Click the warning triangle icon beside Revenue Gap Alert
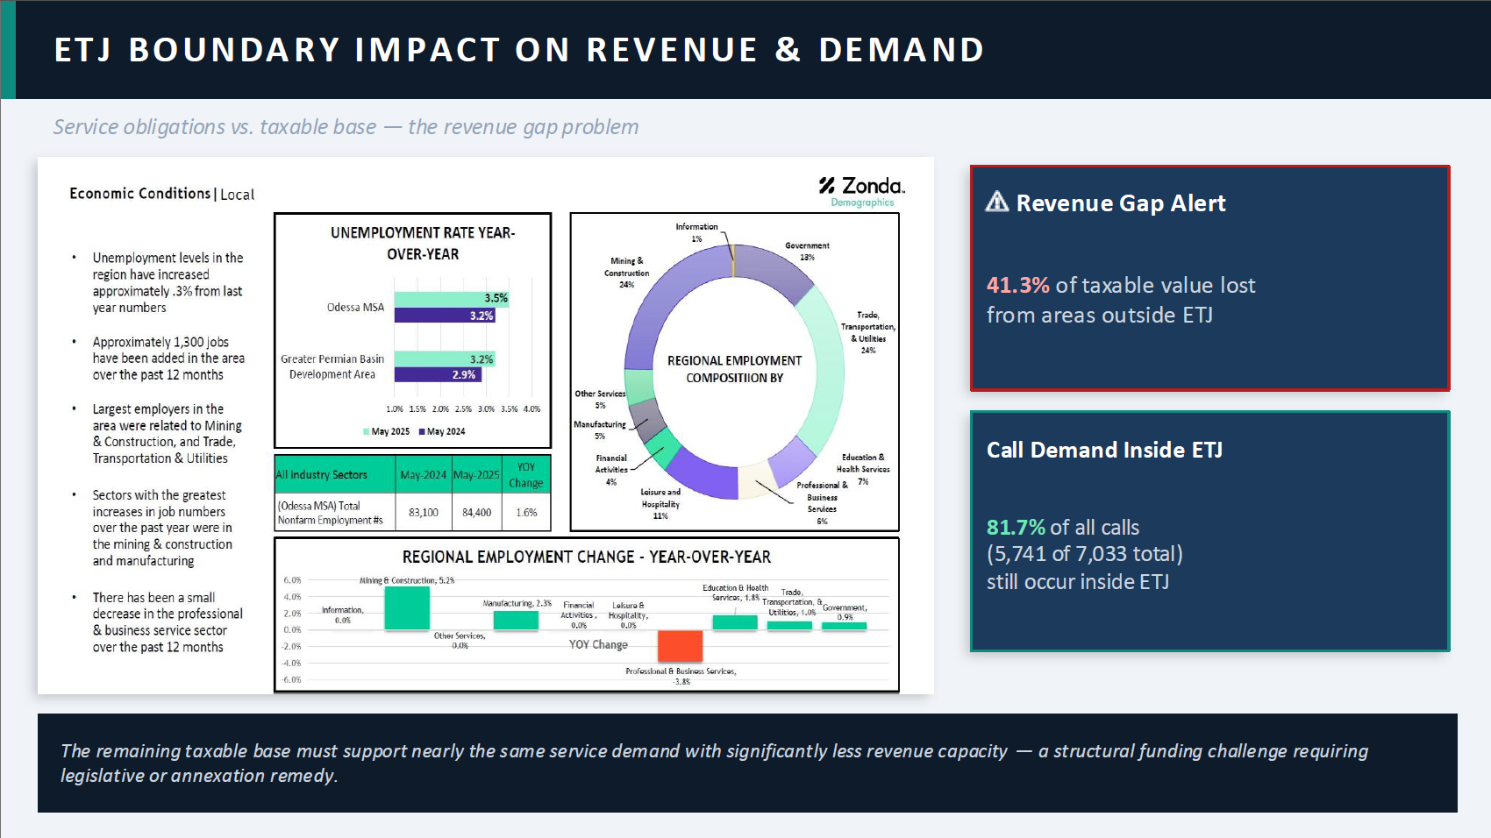This screenshot has height=838, width=1491. (997, 202)
